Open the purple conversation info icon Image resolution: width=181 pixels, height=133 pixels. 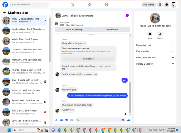point(127,16)
